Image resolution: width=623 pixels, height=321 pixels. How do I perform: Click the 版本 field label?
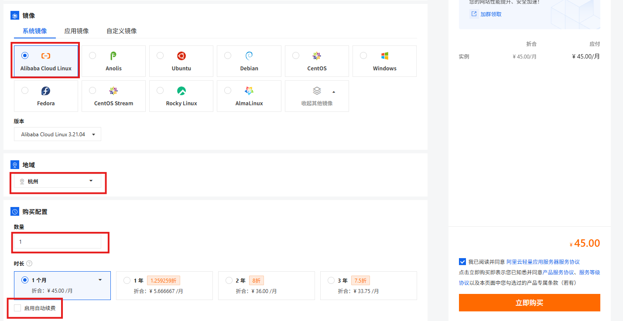(19, 121)
